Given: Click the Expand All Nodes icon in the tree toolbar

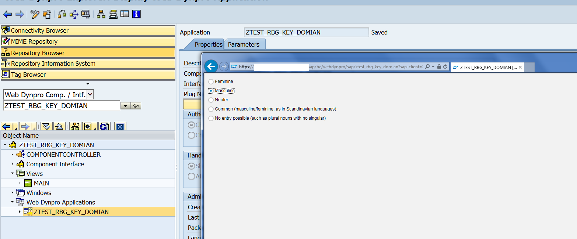Looking at the screenshot, I should pyautogui.click(x=46, y=127).
